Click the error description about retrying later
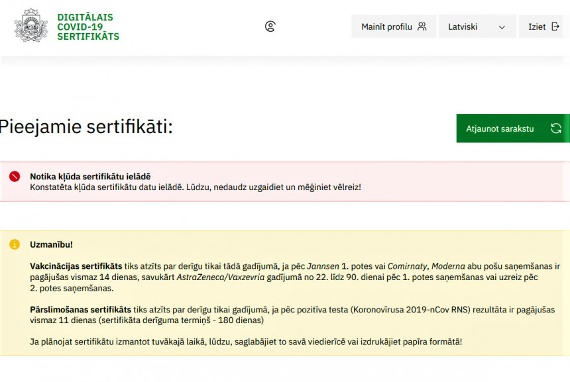Viewport: 570px width, 382px height. coord(195,187)
